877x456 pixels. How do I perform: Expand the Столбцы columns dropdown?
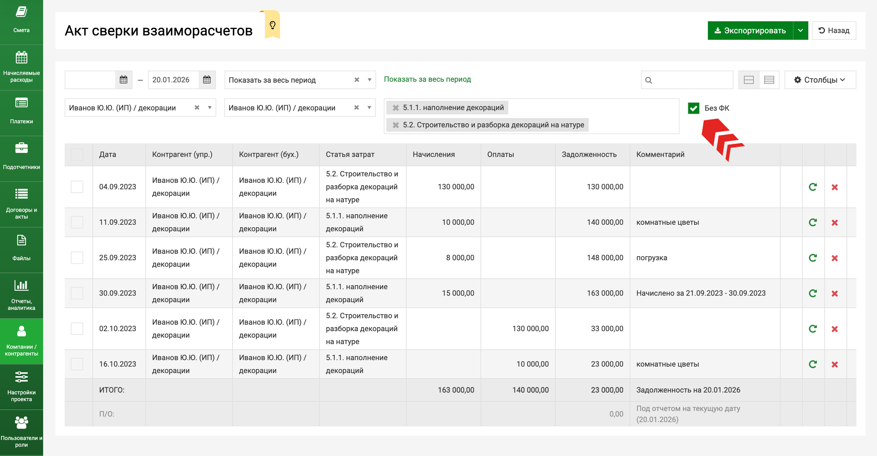[820, 80]
